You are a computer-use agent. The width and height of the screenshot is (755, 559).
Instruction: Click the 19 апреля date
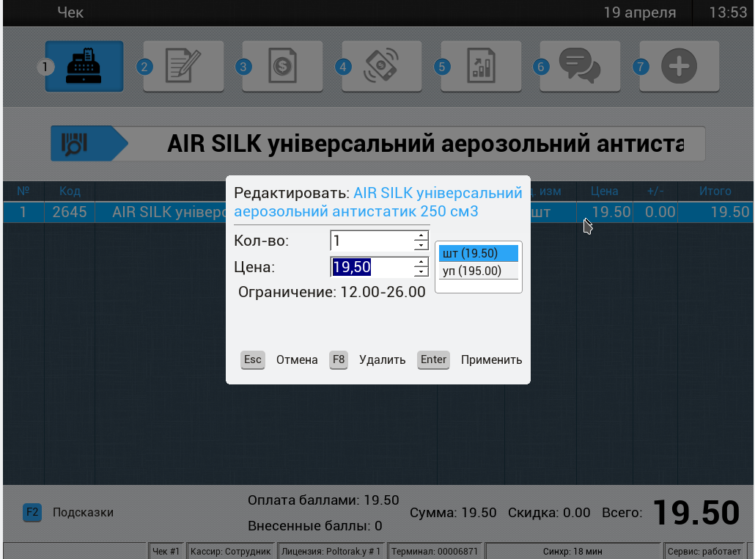pos(640,12)
